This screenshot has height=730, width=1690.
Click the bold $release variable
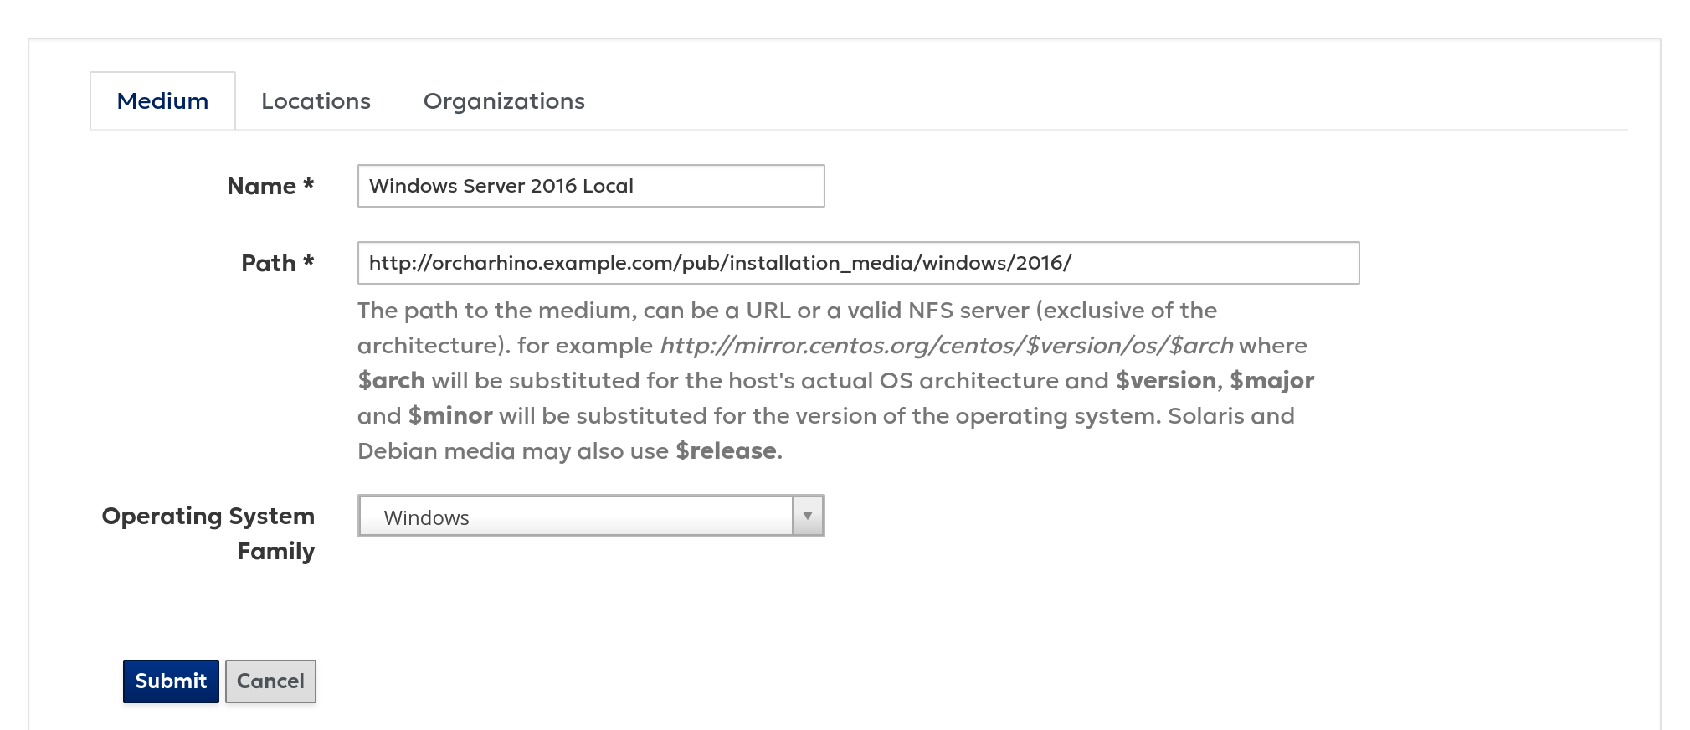pos(726,451)
